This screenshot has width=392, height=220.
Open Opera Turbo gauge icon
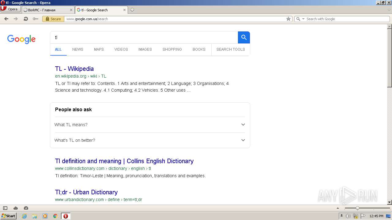coord(26,208)
